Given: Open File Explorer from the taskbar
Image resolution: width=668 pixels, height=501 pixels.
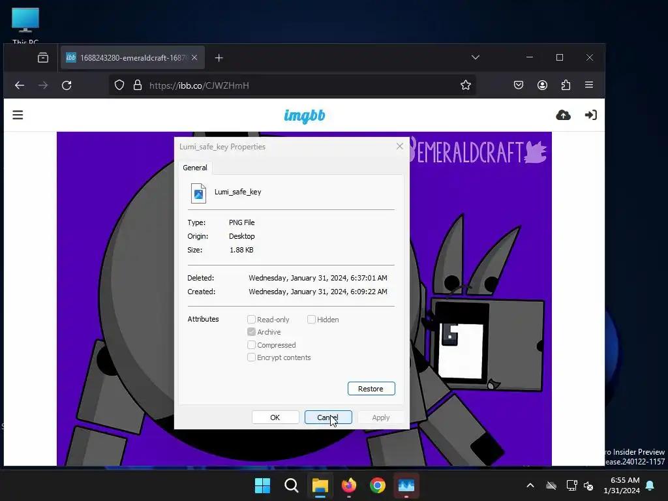Looking at the screenshot, I should [x=320, y=485].
